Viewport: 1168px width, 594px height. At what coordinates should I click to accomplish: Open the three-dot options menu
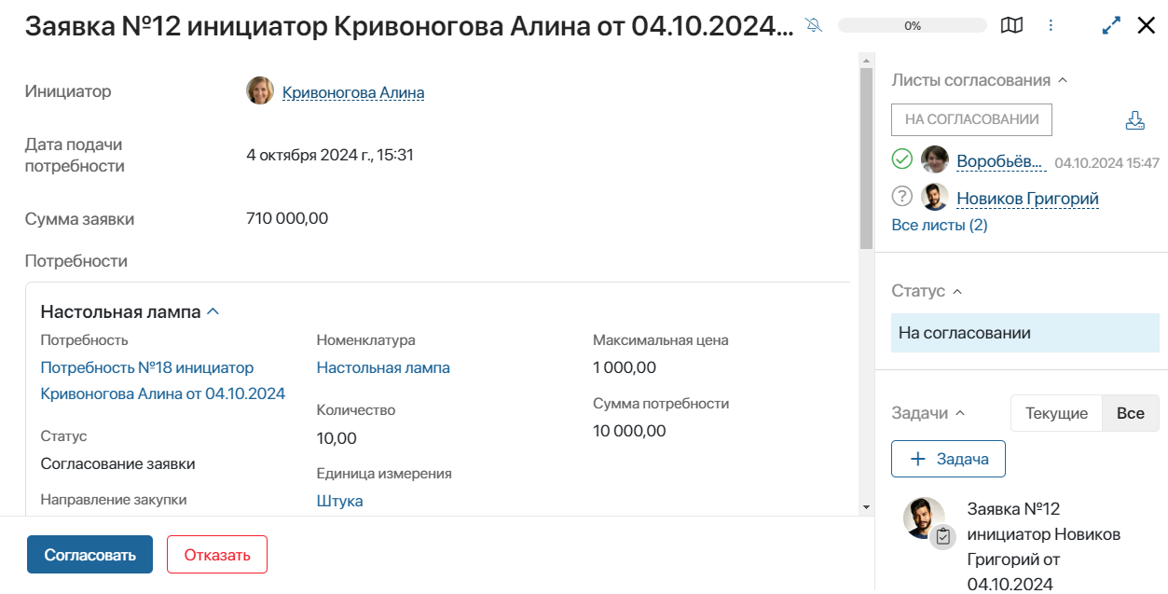click(x=1051, y=25)
